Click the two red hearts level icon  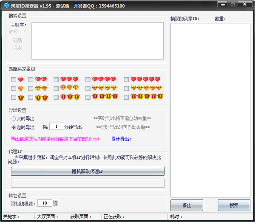click(41, 79)
